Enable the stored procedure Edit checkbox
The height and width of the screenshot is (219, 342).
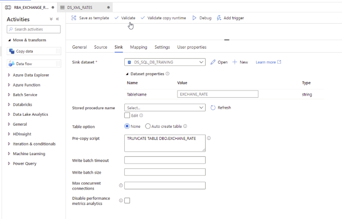(x=127, y=115)
